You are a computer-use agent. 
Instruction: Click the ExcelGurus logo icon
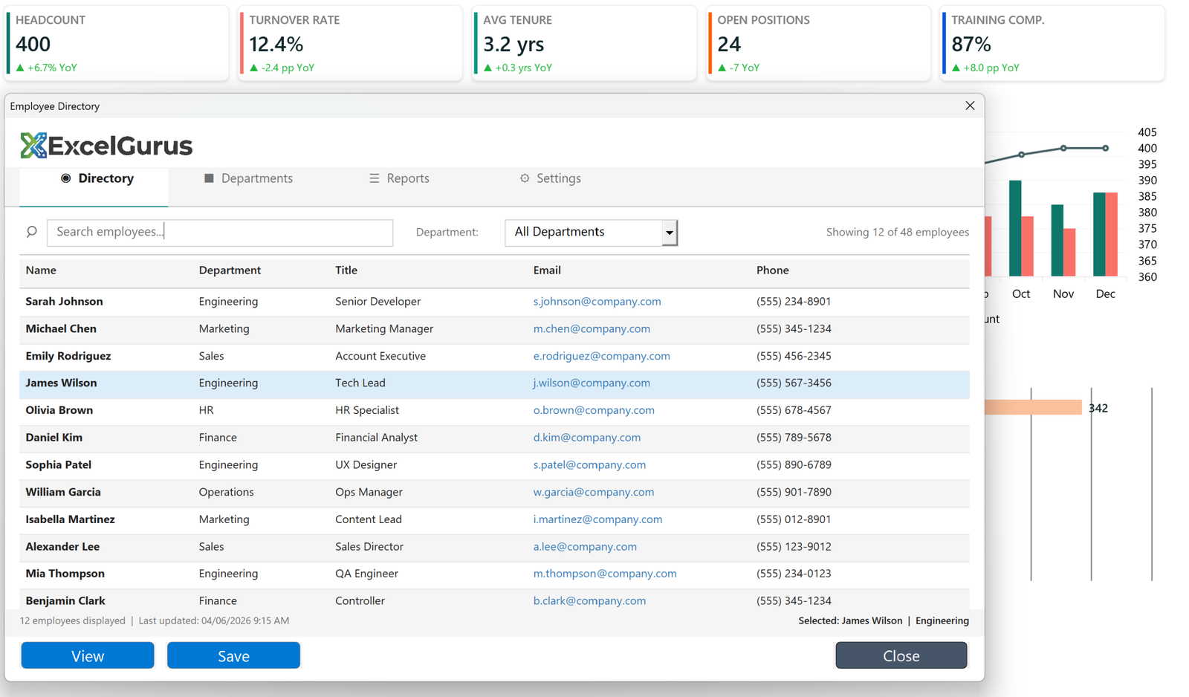[x=33, y=145]
